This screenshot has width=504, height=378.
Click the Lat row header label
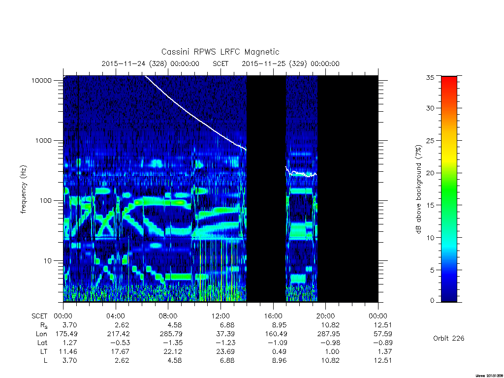[42, 343]
